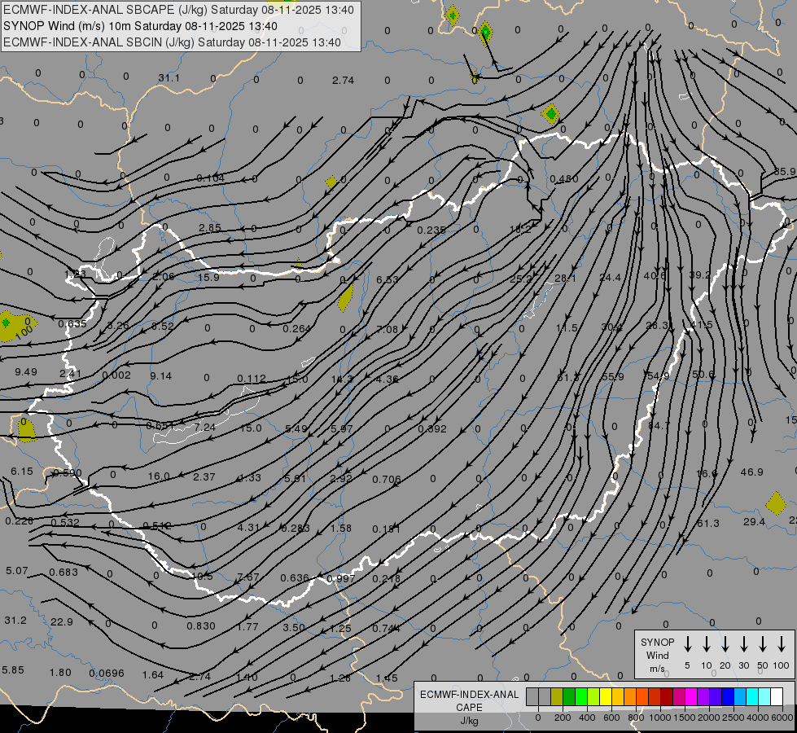Click the CAPE value 0.830

pos(201,626)
